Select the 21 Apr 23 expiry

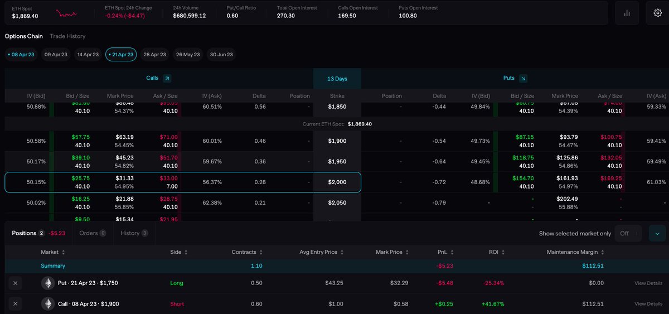(x=121, y=55)
